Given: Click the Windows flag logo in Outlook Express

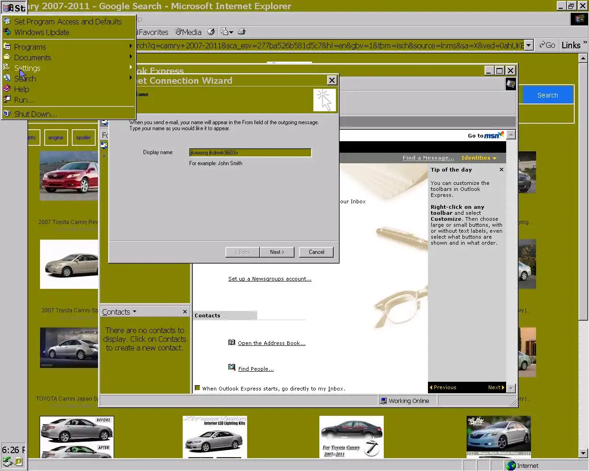Looking at the screenshot, I should tap(510, 84).
